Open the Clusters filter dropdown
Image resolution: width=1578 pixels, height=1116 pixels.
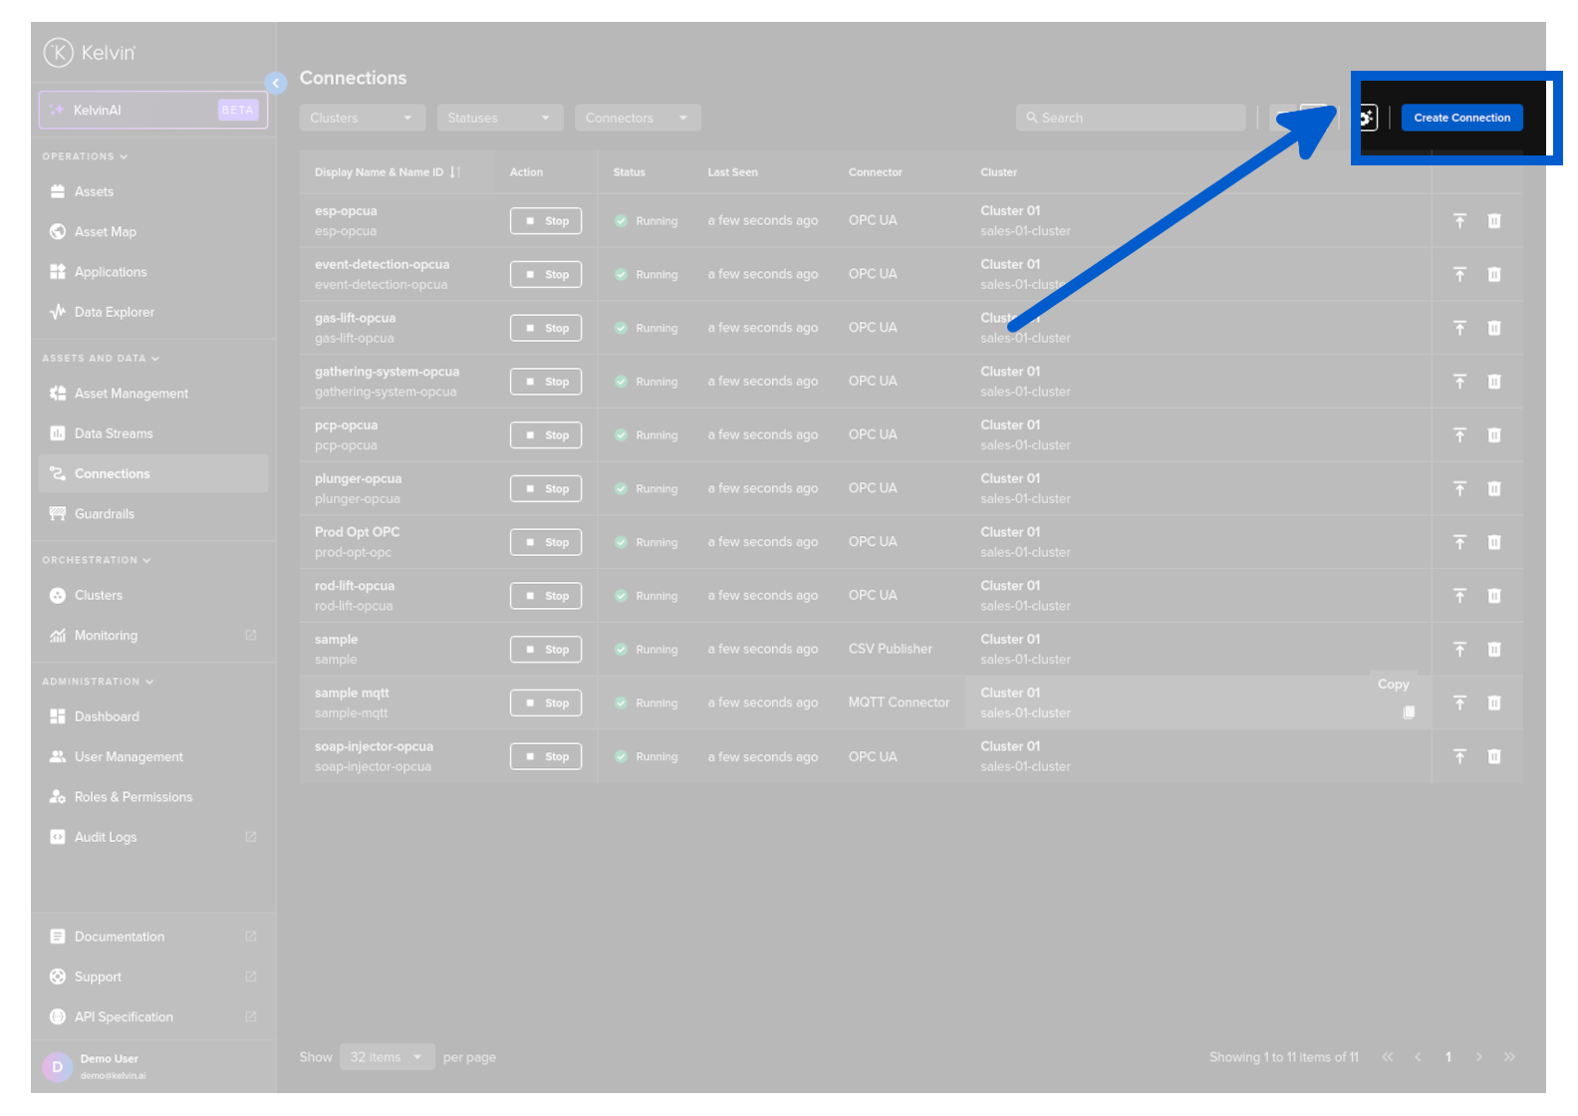(362, 118)
